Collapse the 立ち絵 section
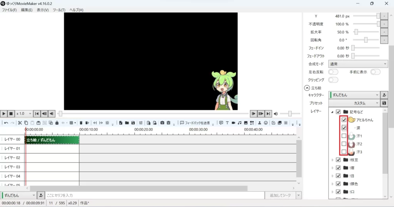 click(x=307, y=88)
